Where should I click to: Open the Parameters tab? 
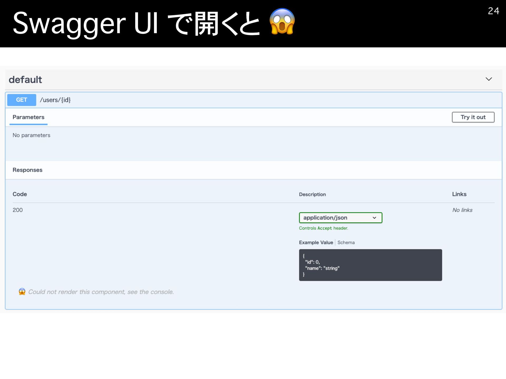click(x=28, y=117)
